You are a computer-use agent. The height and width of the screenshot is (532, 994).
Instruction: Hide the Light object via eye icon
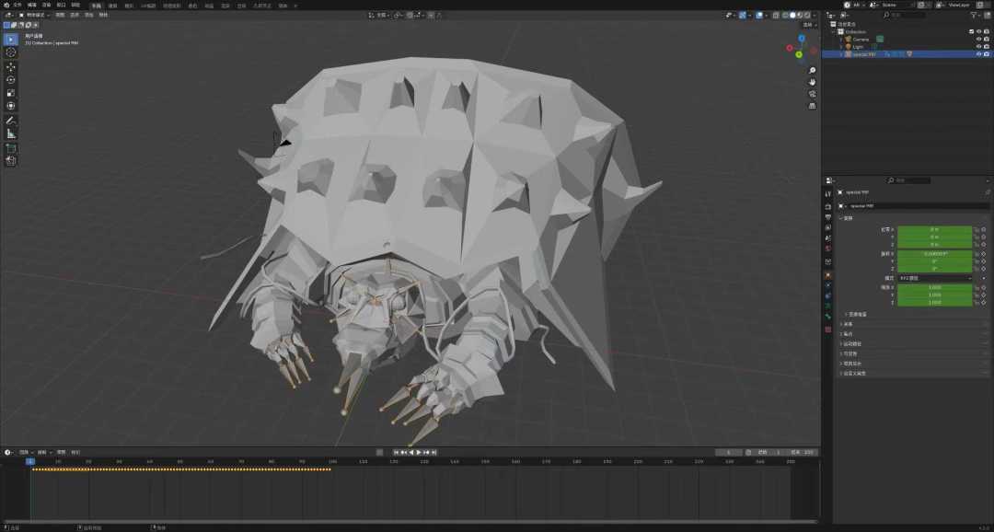click(x=978, y=46)
